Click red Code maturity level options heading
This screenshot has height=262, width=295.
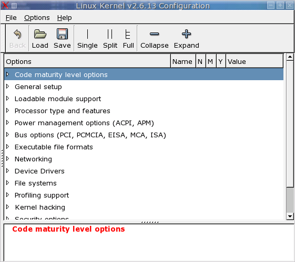click(x=68, y=229)
